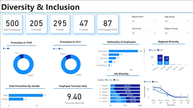Select the 31.65% Manager female bar segment

[x=115, y=95]
